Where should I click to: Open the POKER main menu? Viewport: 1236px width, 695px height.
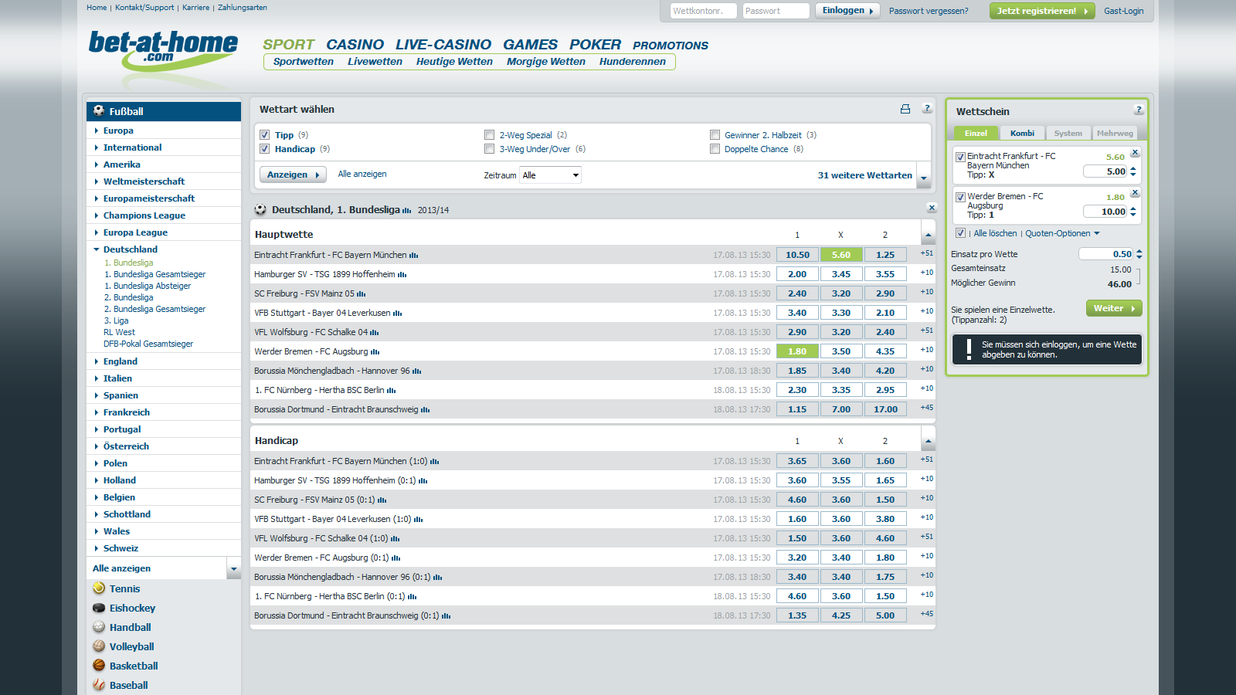(x=595, y=45)
